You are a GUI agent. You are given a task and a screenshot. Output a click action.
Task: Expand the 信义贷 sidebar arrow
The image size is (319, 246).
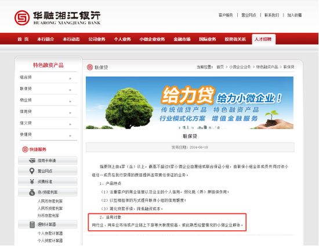tap(70, 124)
